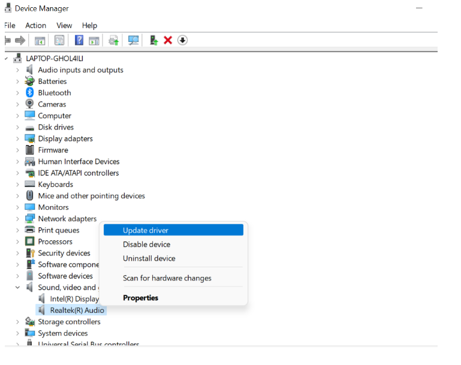This screenshot has width=461, height=365.
Task: Expand the System devices chevron
Action: tap(17, 333)
